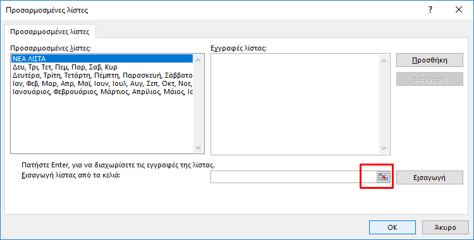474x240 pixels.
Task: Select the Ιανουάριος, Φεβρουάριος list
Action: click(102, 92)
